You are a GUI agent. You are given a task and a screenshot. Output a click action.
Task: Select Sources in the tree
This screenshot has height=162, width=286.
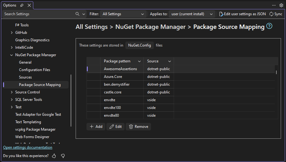[x=25, y=77]
